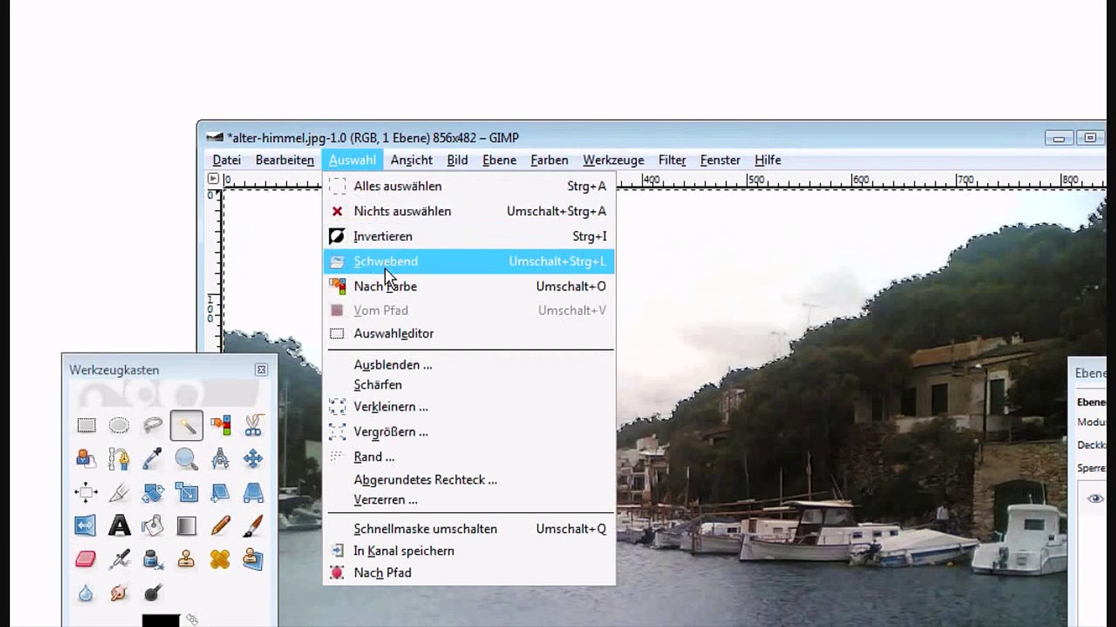Select the Rectangle Select tool
The height and width of the screenshot is (627, 1116).
pyautogui.click(x=87, y=426)
